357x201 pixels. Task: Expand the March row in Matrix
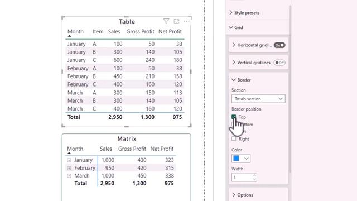click(x=69, y=176)
